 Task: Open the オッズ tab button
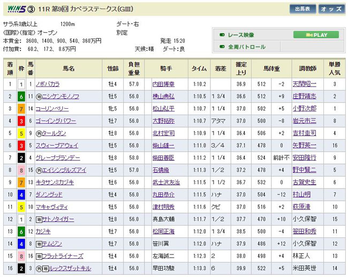[x=332, y=9]
